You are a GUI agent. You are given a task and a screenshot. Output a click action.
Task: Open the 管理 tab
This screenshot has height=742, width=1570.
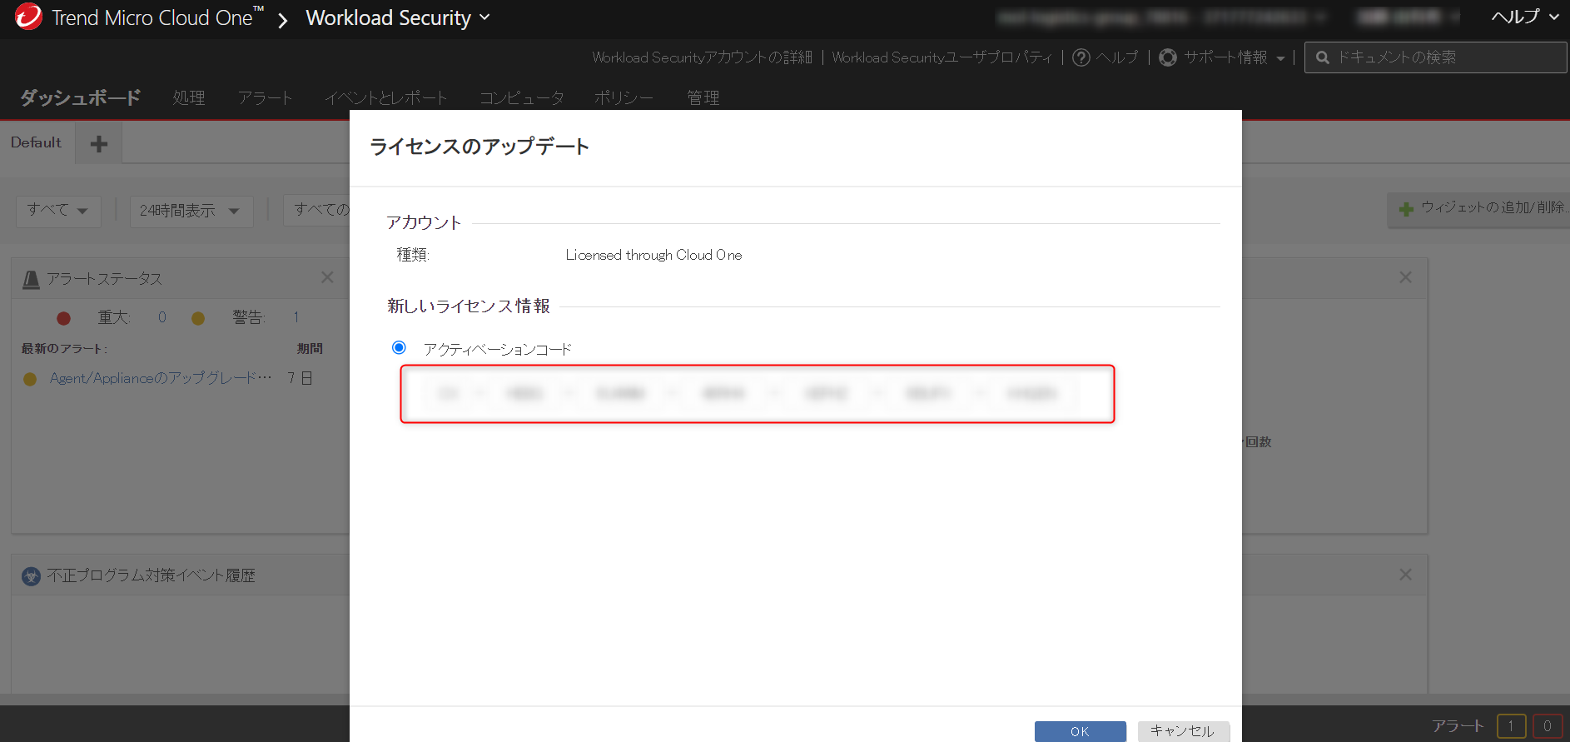703,97
